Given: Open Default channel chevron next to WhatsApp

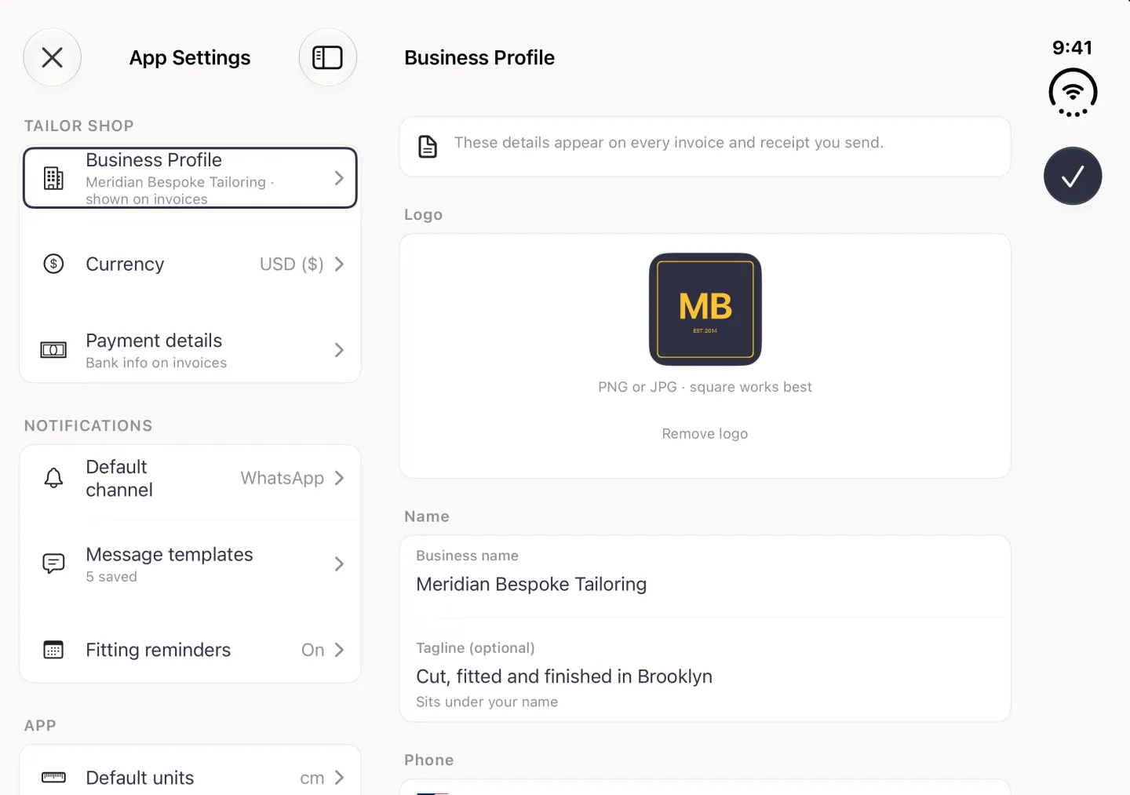Looking at the screenshot, I should pos(339,478).
